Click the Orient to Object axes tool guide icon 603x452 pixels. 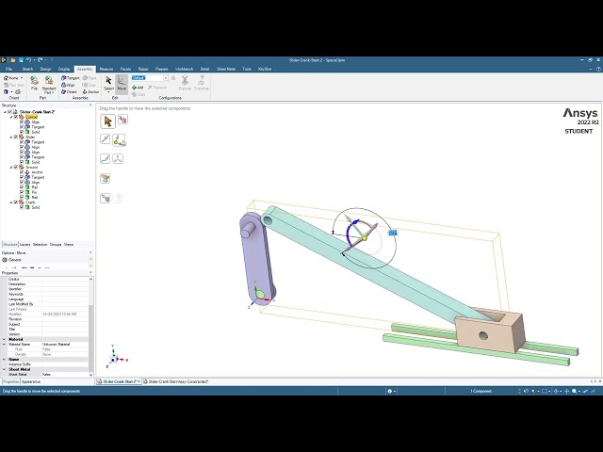[x=118, y=158]
